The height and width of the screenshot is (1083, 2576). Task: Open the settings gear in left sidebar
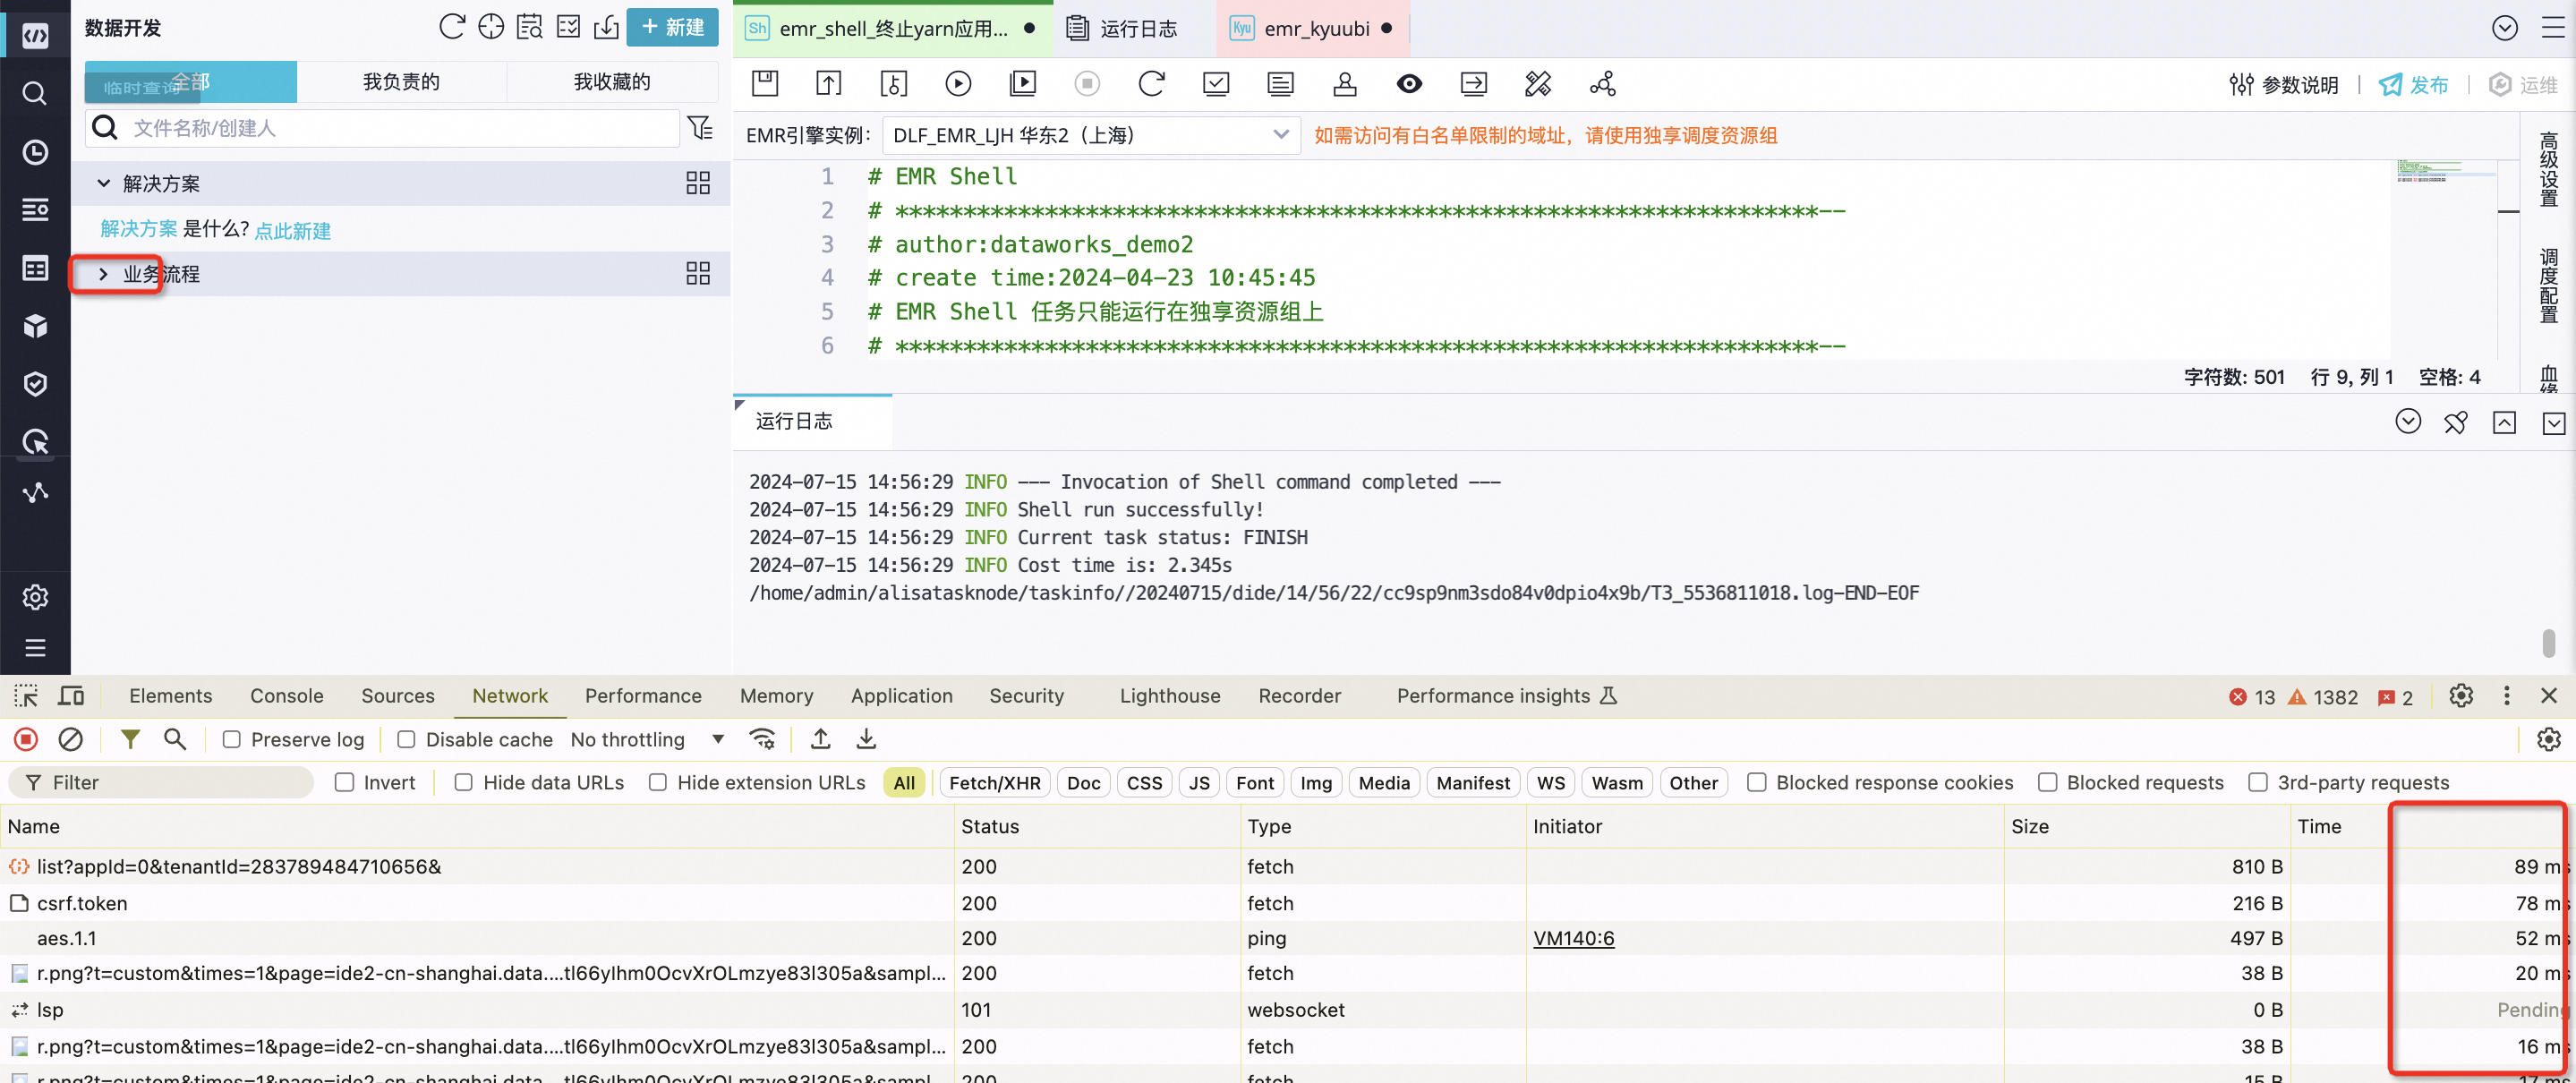[x=35, y=597]
